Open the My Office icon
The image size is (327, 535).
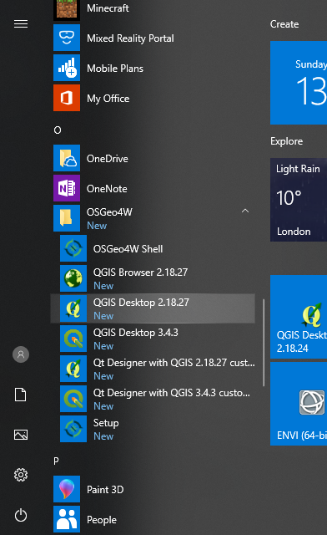click(67, 98)
